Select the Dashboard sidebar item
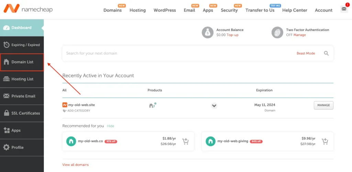 (x=22, y=28)
